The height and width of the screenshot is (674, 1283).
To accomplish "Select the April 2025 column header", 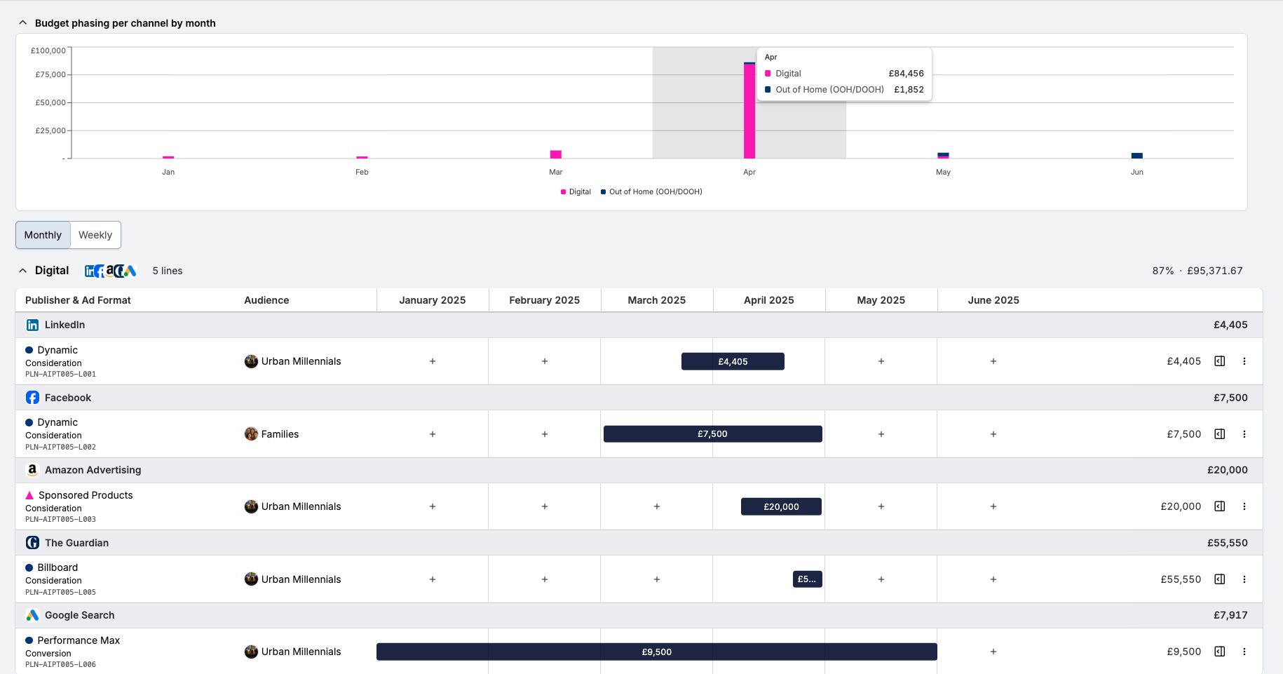I will click(768, 299).
